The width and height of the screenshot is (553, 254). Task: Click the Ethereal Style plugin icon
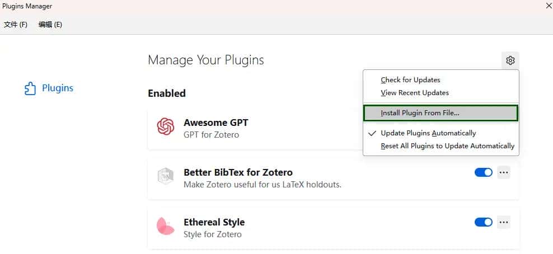point(166,227)
